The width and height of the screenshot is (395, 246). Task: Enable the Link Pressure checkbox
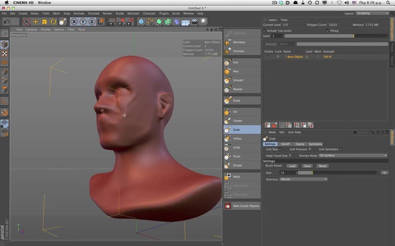[x=311, y=149]
